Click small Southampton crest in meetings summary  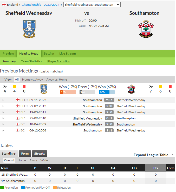(131, 89)
